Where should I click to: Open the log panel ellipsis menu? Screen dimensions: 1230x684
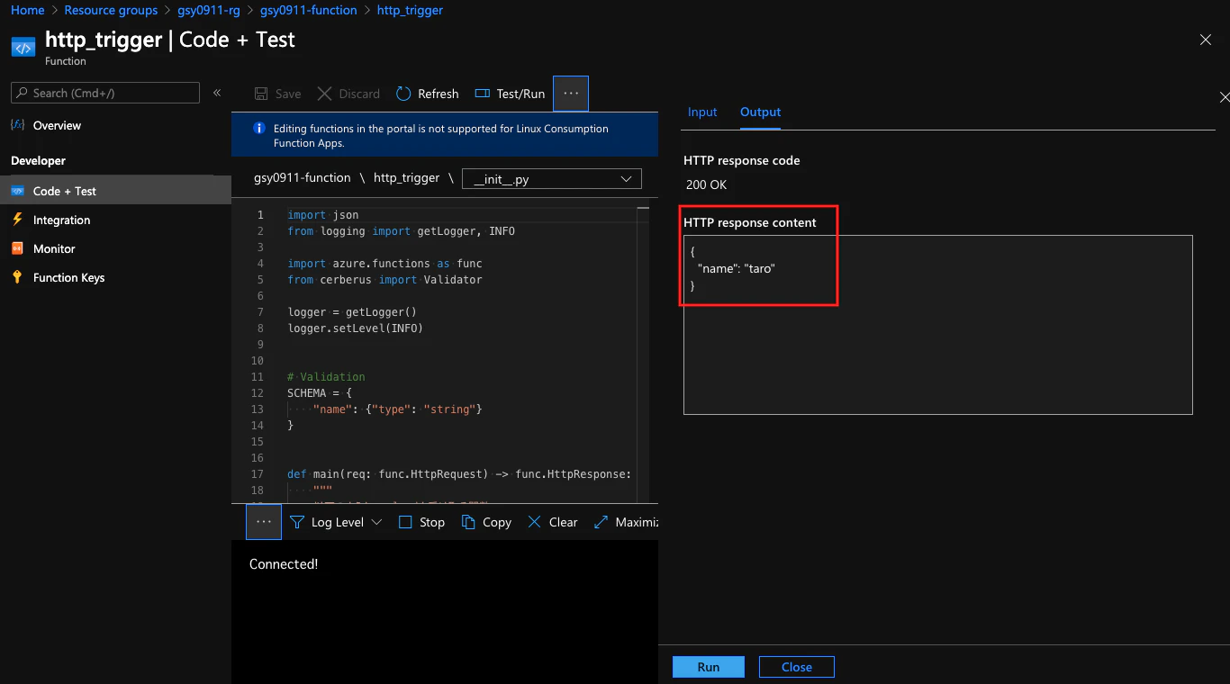tap(264, 522)
